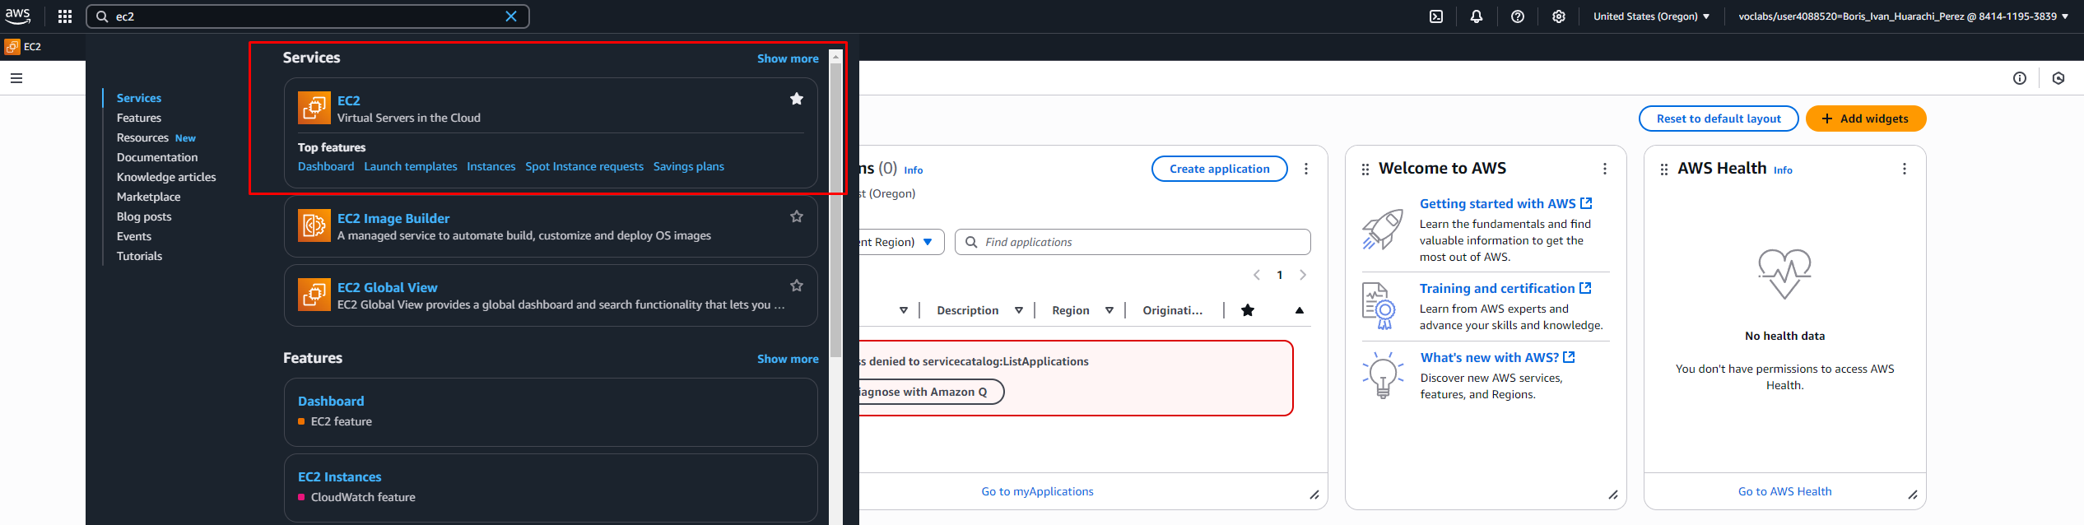
Task: Click the EC2 Global View icon
Action: (314, 295)
